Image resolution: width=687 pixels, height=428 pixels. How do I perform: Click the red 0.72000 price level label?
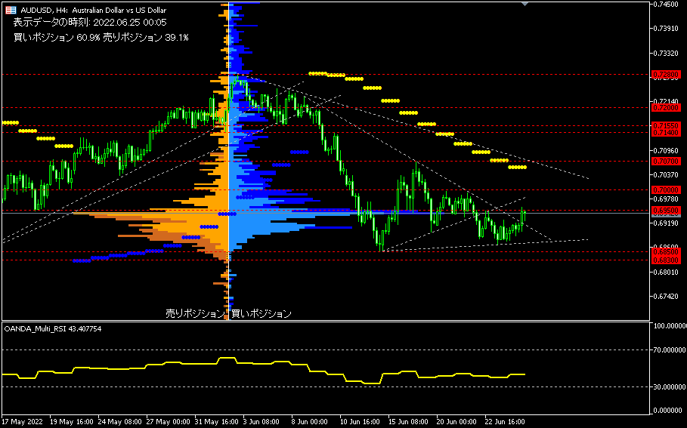click(666, 108)
